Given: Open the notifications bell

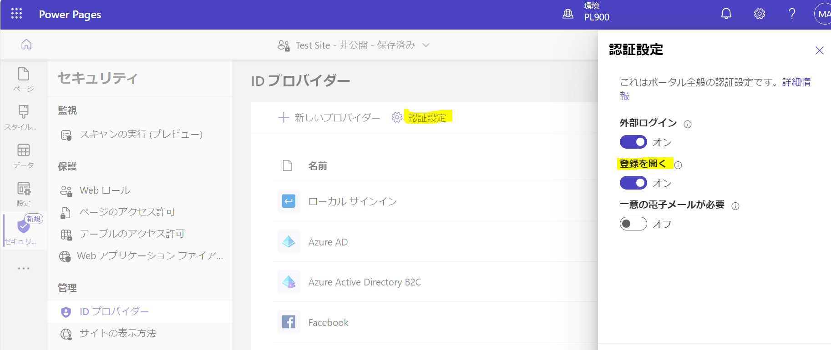Looking at the screenshot, I should click(x=726, y=14).
